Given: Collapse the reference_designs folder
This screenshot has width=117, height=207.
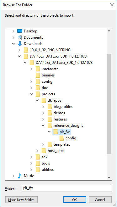Looking at the screenshot, I should click(43, 126).
